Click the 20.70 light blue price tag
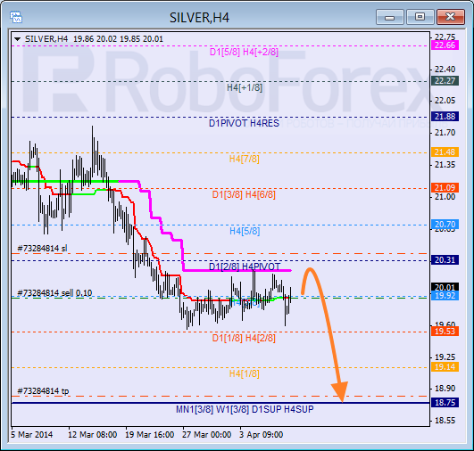Image resolution: width=474 pixels, height=451 pixels. (x=445, y=225)
